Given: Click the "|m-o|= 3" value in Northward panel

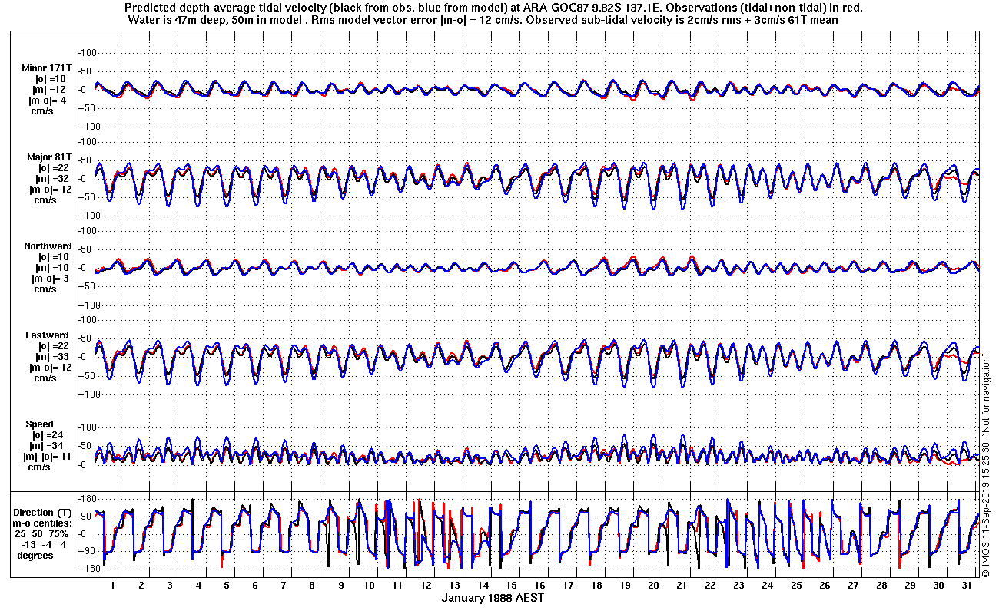Looking at the screenshot, I should [x=48, y=279].
